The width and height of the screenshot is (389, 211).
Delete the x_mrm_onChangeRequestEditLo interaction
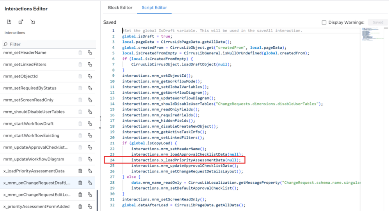coord(80,195)
